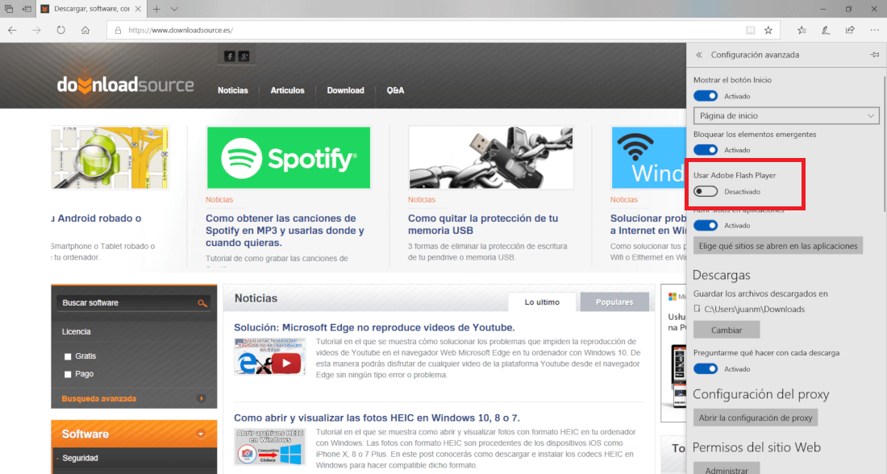
Task: Open the Download menu item
Action: [x=346, y=90]
